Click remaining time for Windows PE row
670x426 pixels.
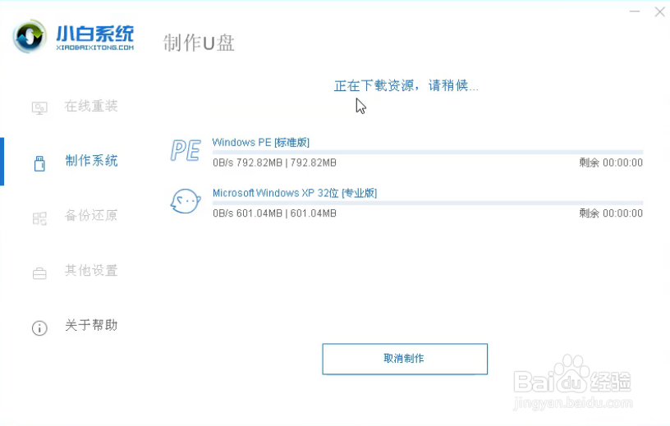(611, 163)
